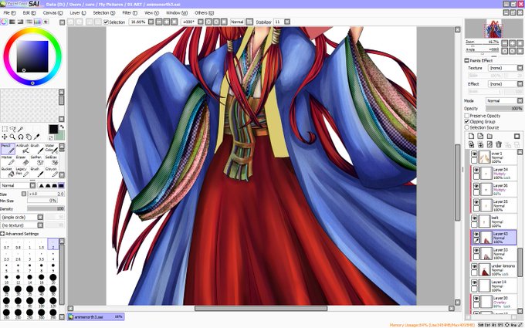Hide Layer14 using its eye icon
Image resolution: width=525 pixels, height=328 pixels.
tap(475, 282)
